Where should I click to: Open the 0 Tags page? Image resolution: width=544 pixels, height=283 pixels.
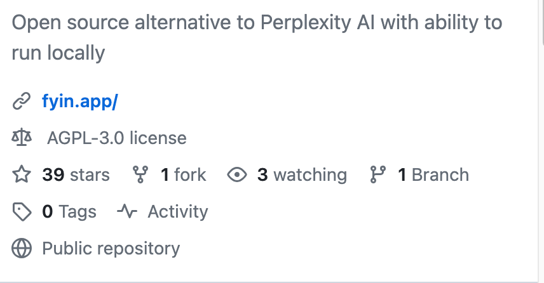click(69, 212)
